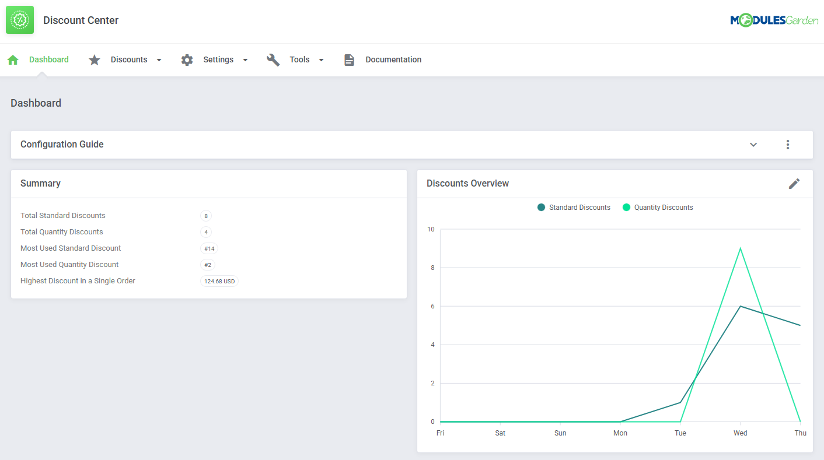This screenshot has height=460, width=824.
Task: Open the Tools dropdown arrow
Action: [321, 60]
